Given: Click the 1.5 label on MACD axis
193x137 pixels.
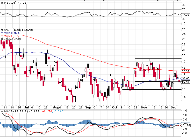Looking at the screenshot, I should (185, 111).
